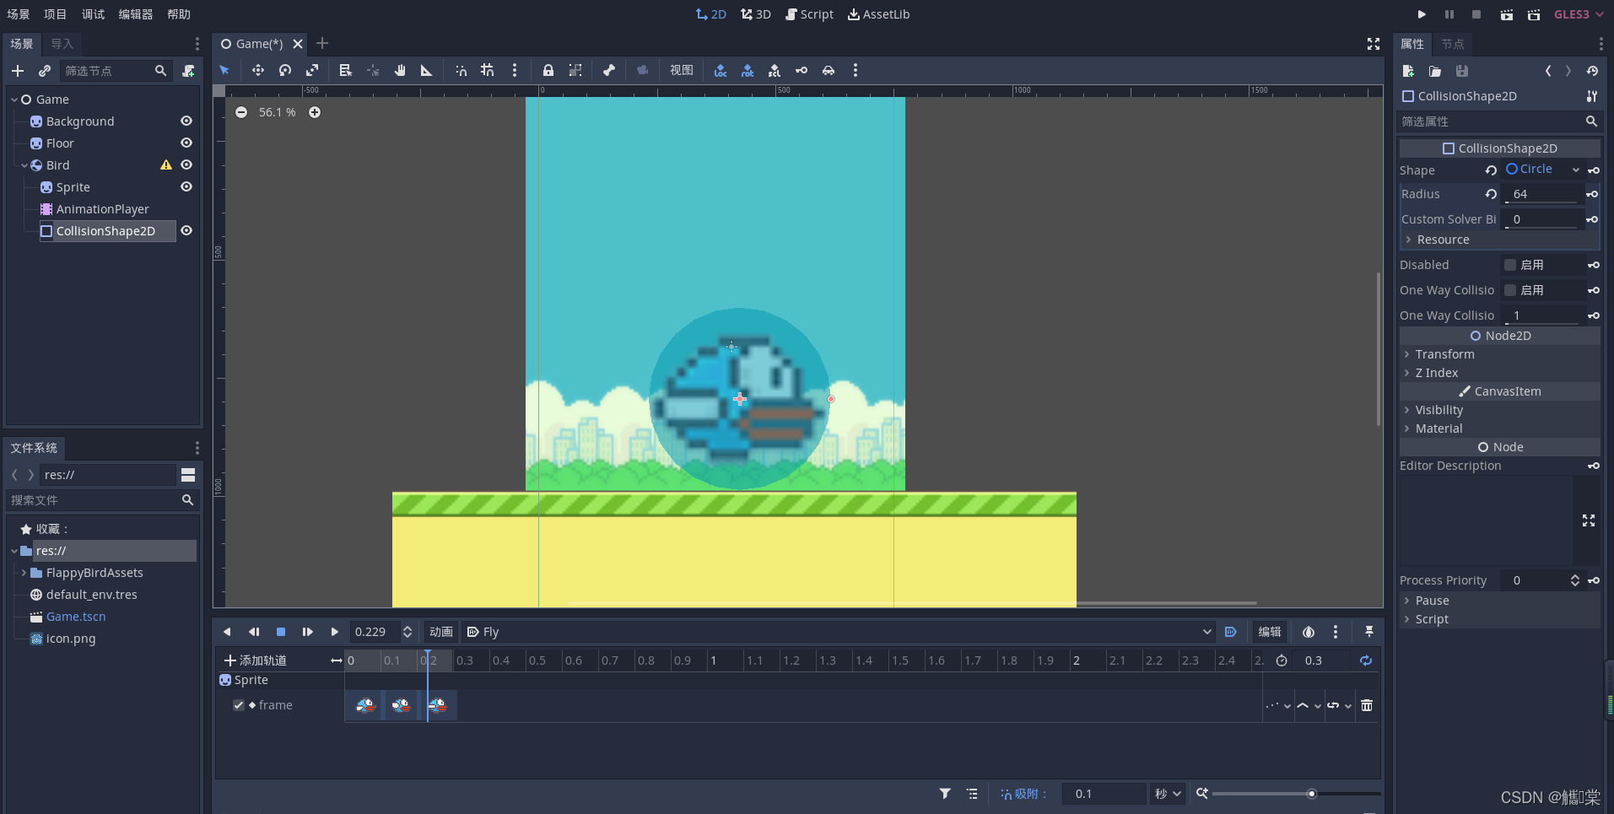The width and height of the screenshot is (1614, 814).
Task: Open the 场景 menu in the menu bar
Action: [19, 14]
